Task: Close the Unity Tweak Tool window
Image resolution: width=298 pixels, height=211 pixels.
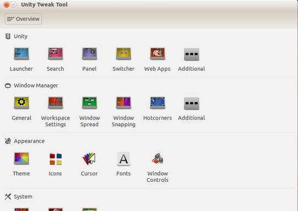Action: [7, 5]
